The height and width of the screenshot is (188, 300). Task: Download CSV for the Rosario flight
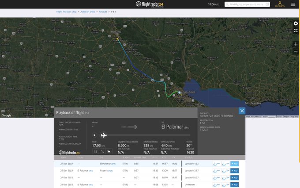click(x=225, y=171)
